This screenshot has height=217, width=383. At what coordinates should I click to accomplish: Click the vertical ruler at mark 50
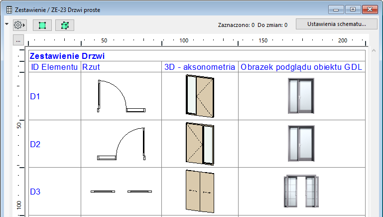19,126
